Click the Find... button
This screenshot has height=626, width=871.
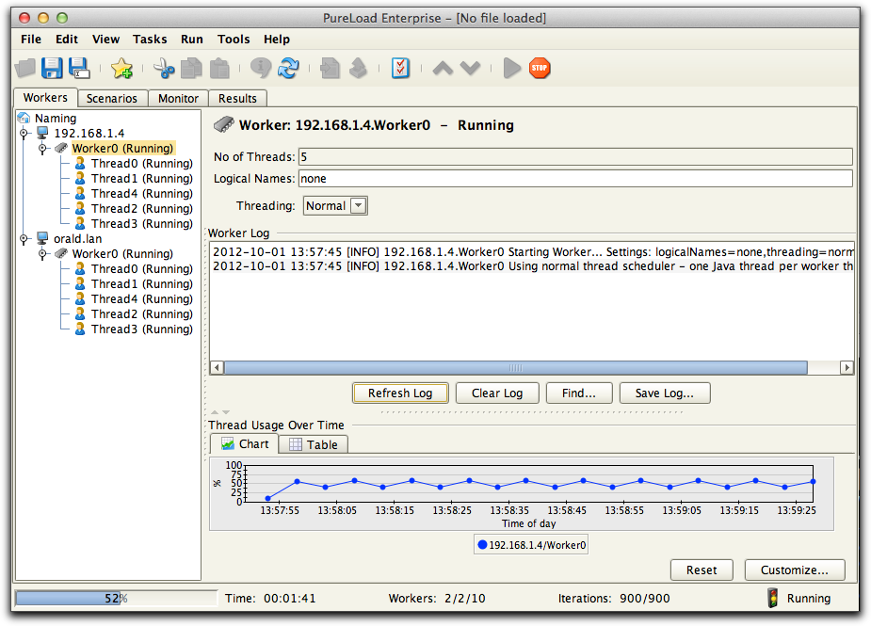coord(579,393)
